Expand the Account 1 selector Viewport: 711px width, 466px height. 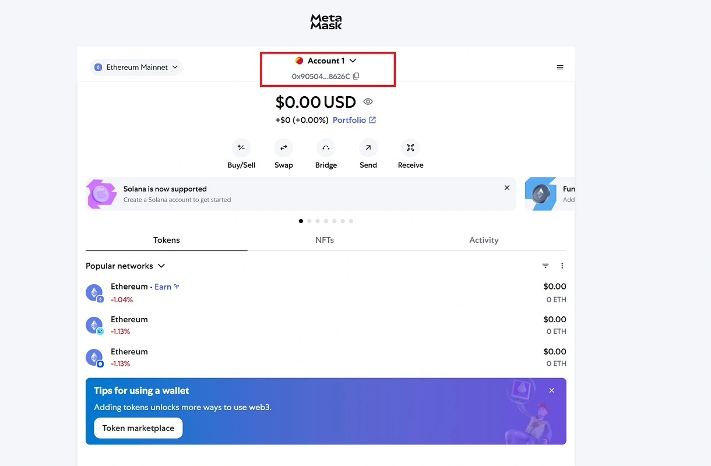coord(326,61)
